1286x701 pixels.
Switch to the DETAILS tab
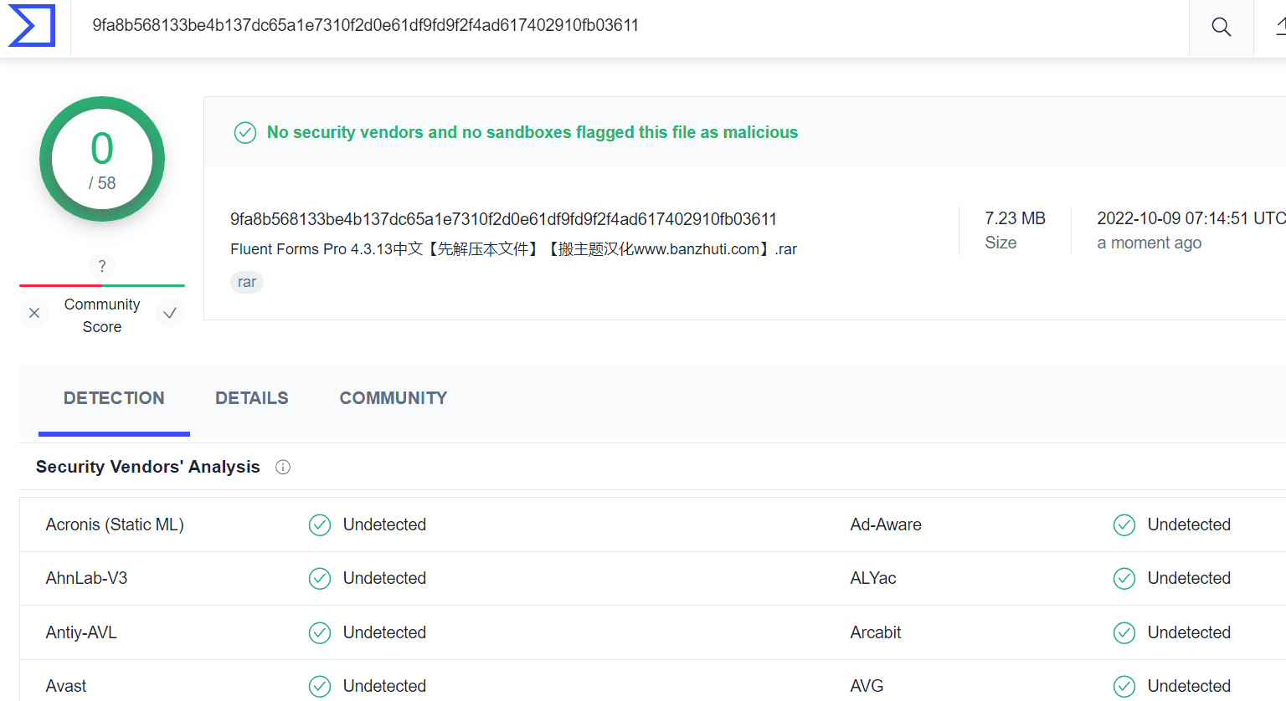(252, 398)
